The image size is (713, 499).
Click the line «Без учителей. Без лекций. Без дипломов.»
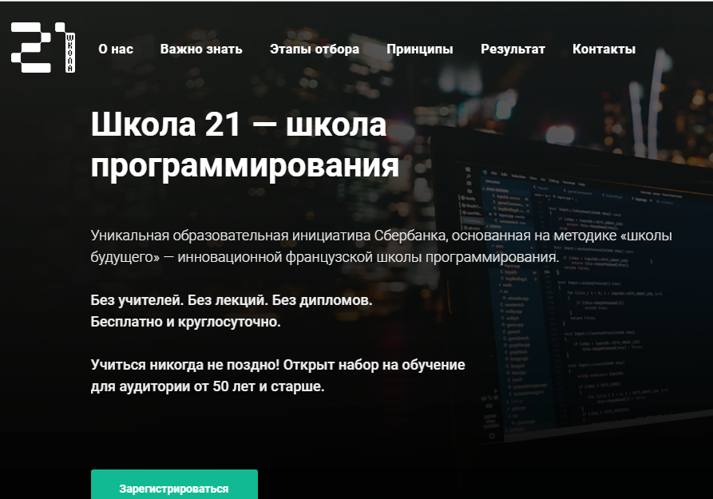232,300
